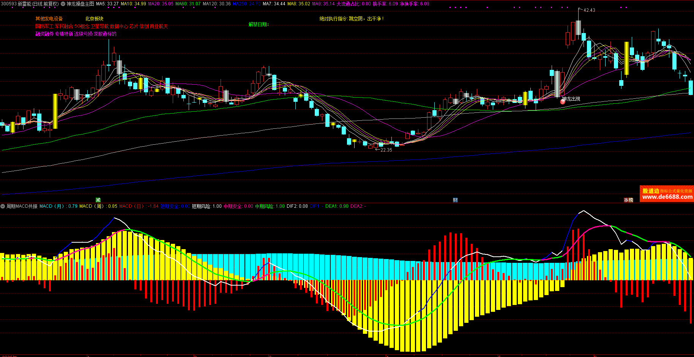The height and width of the screenshot is (357, 694).
Task: Click the MA7: 34.44 label
Action: tap(274, 4)
